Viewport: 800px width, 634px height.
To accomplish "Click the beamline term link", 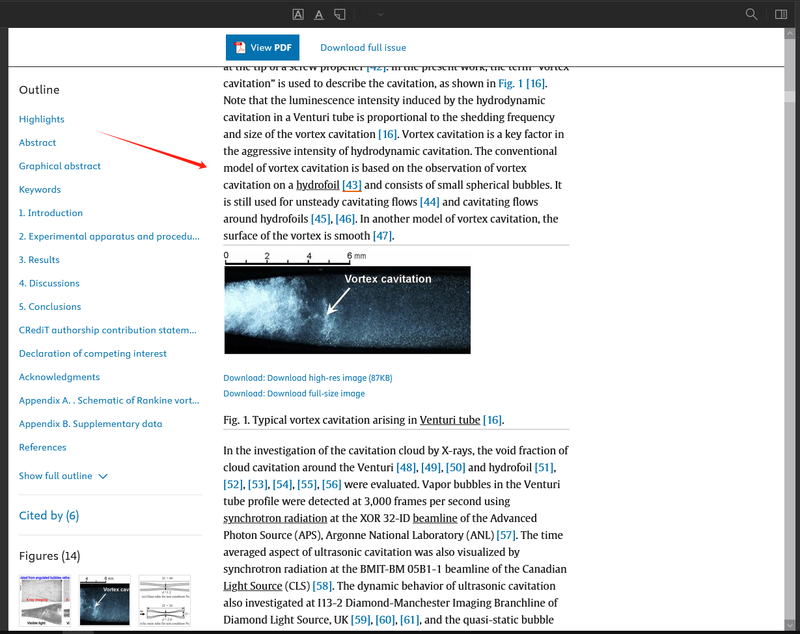I will [435, 518].
